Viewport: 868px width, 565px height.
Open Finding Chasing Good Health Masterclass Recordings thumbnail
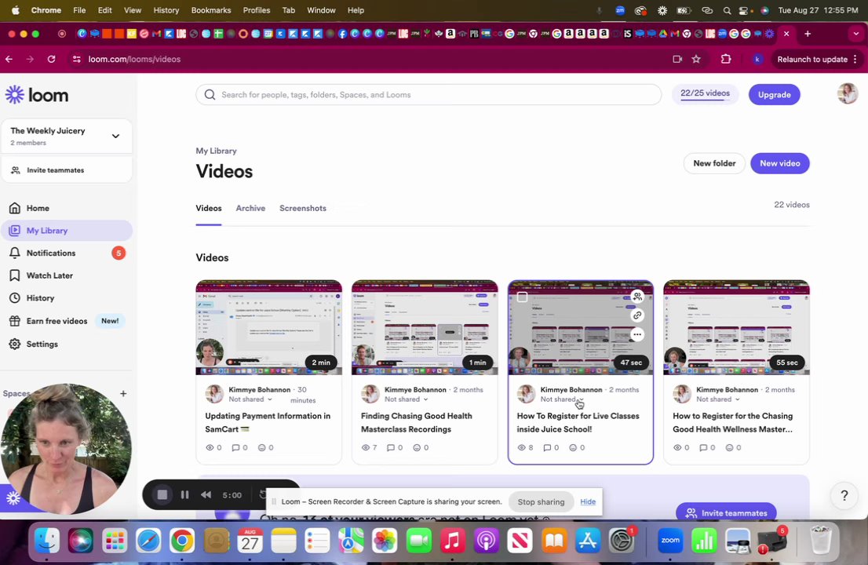pyautogui.click(x=425, y=327)
